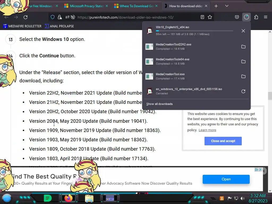
Task: Click Version 1909, November 2019 Update line
Action: [x=95, y=130]
